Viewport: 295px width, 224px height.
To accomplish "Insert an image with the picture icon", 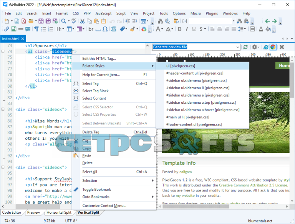I will pyautogui.click(x=14, y=29).
